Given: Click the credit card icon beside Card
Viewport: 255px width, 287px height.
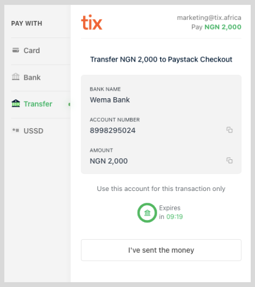Looking at the screenshot, I should (16, 50).
